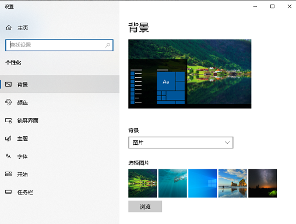Click the 锁屏界面 lock screen icon
The image size is (296, 224).
[x=8, y=120]
